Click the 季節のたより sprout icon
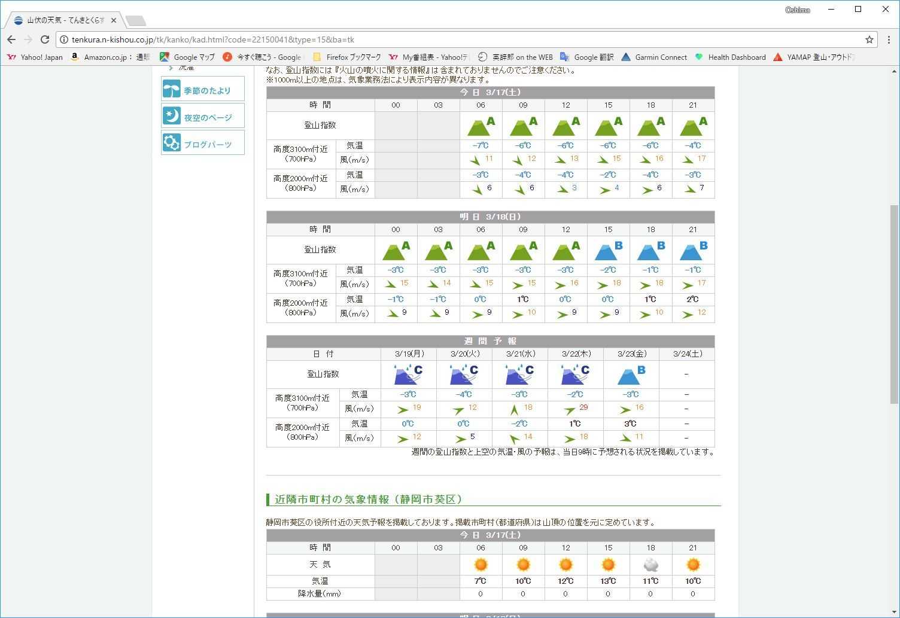The width and height of the screenshot is (900, 618). click(172, 89)
